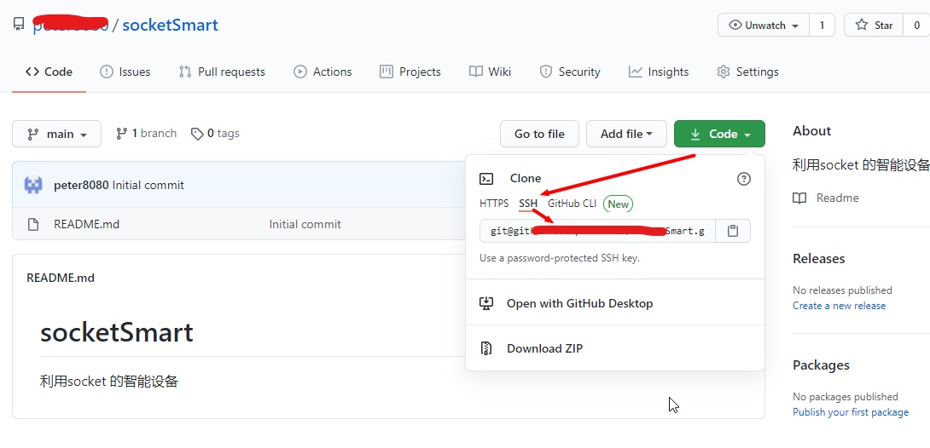Image resolution: width=930 pixels, height=448 pixels.
Task: Switch to the Code tab
Action: point(49,72)
